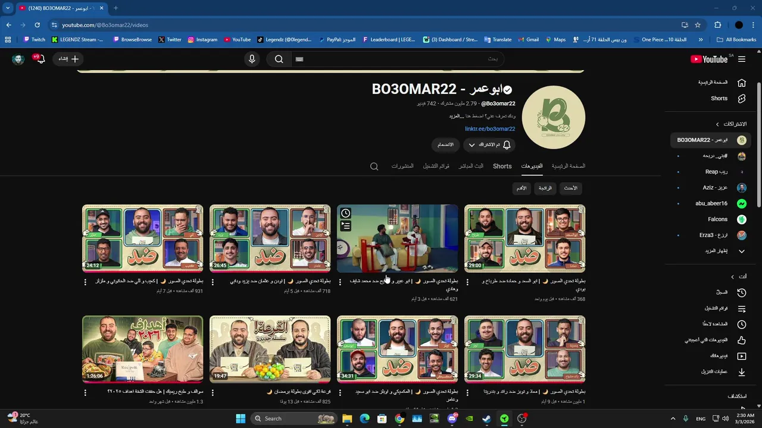Viewport: 762px width, 428px height.
Task: Open Steam from the taskbar
Action: [x=486, y=418]
